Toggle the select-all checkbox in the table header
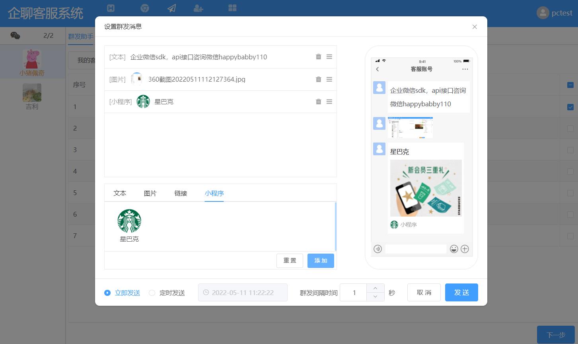This screenshot has width=578, height=344. [570, 85]
